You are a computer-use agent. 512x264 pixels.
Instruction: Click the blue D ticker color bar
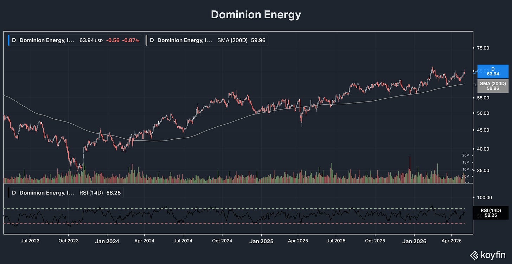pos(9,40)
